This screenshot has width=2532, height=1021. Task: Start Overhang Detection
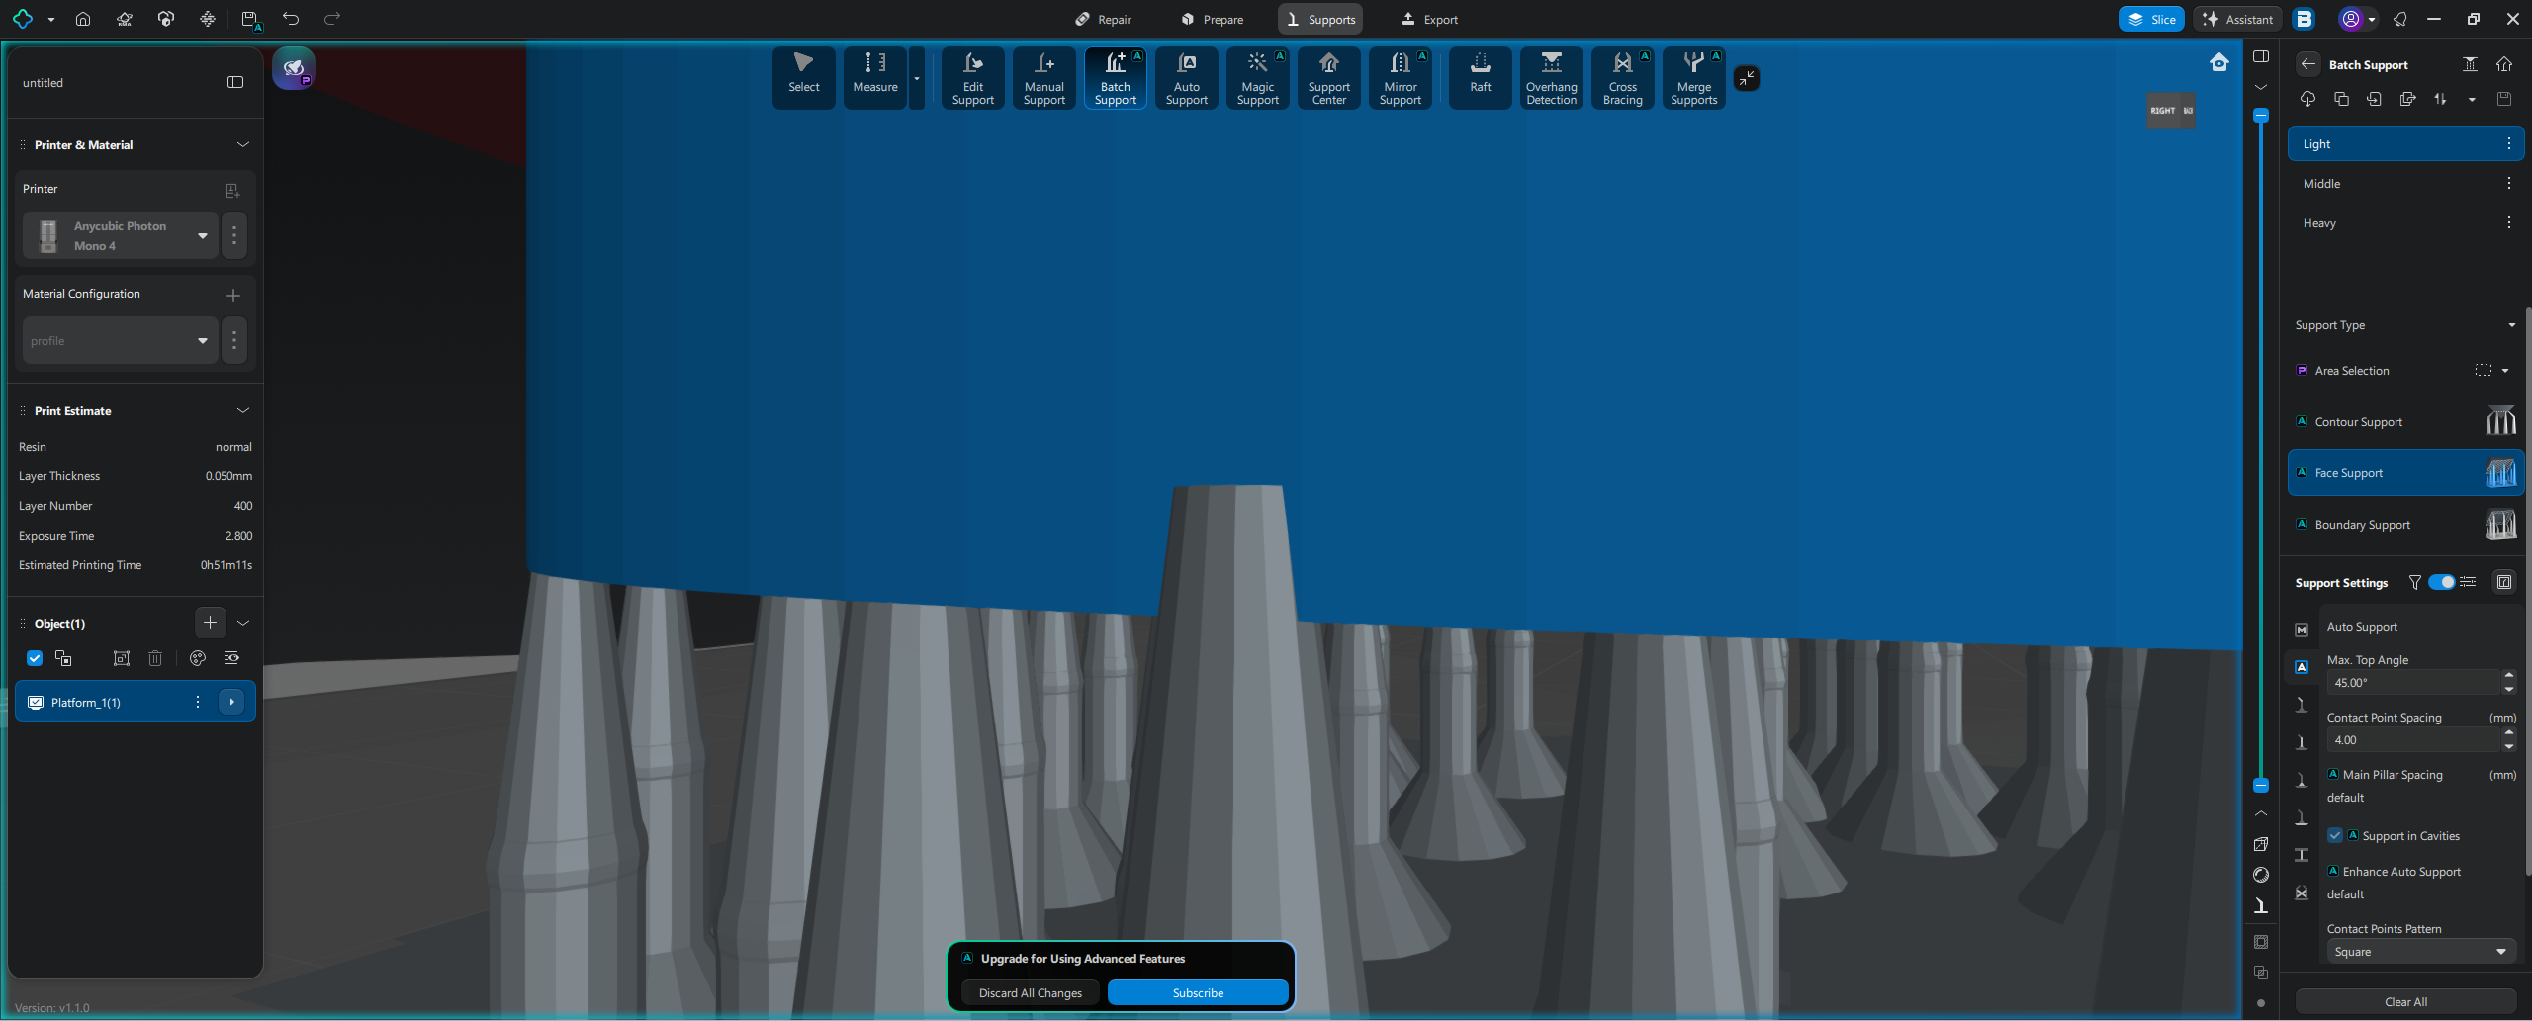pyautogui.click(x=1552, y=78)
